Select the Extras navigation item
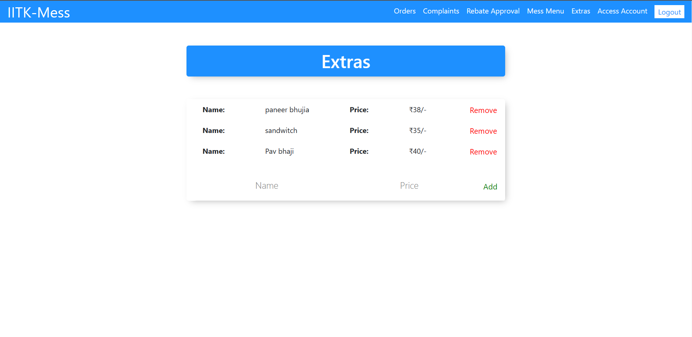692x337 pixels. 581,11
